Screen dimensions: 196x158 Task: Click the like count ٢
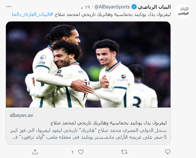point(73,152)
